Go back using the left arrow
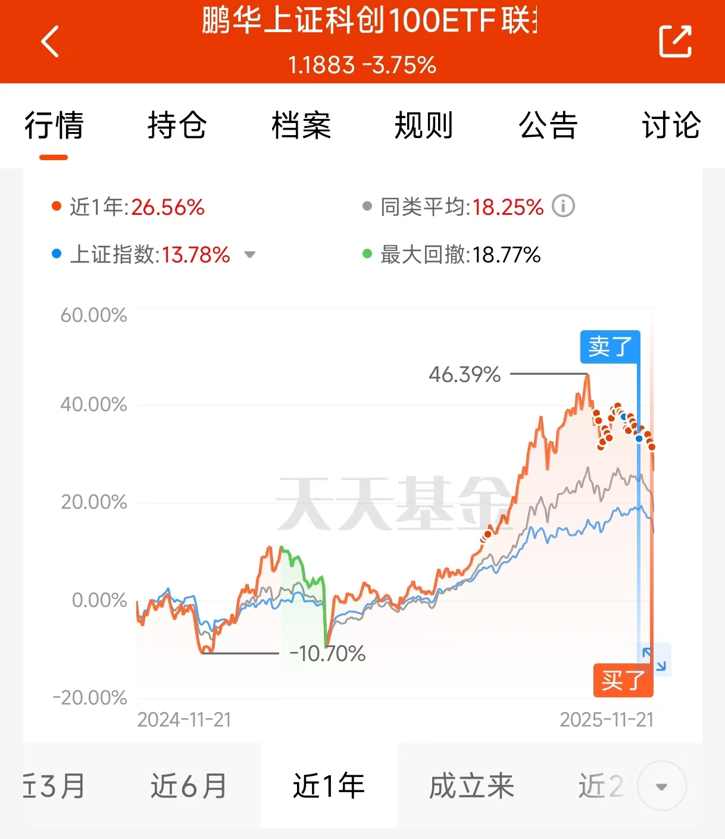Image resolution: width=725 pixels, height=839 pixels. pyautogui.click(x=50, y=41)
